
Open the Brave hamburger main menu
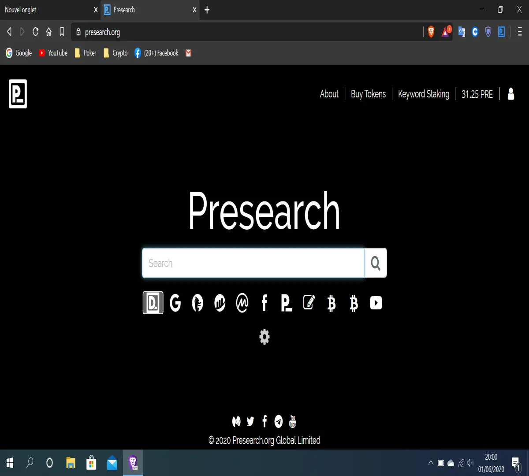point(520,32)
